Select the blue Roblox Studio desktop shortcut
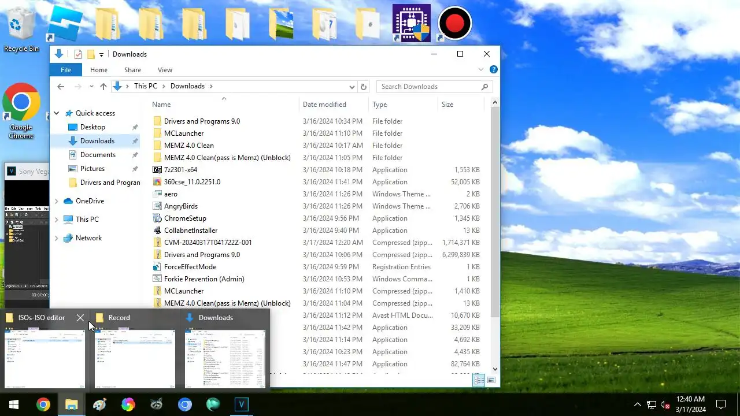The width and height of the screenshot is (740, 416). tap(65, 23)
